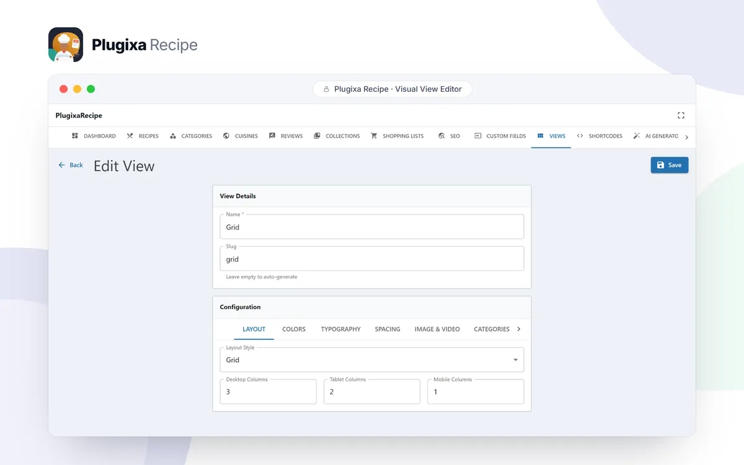Viewport: 744px width, 465px height.
Task: Open the Dashboard tab
Action: tap(94, 136)
